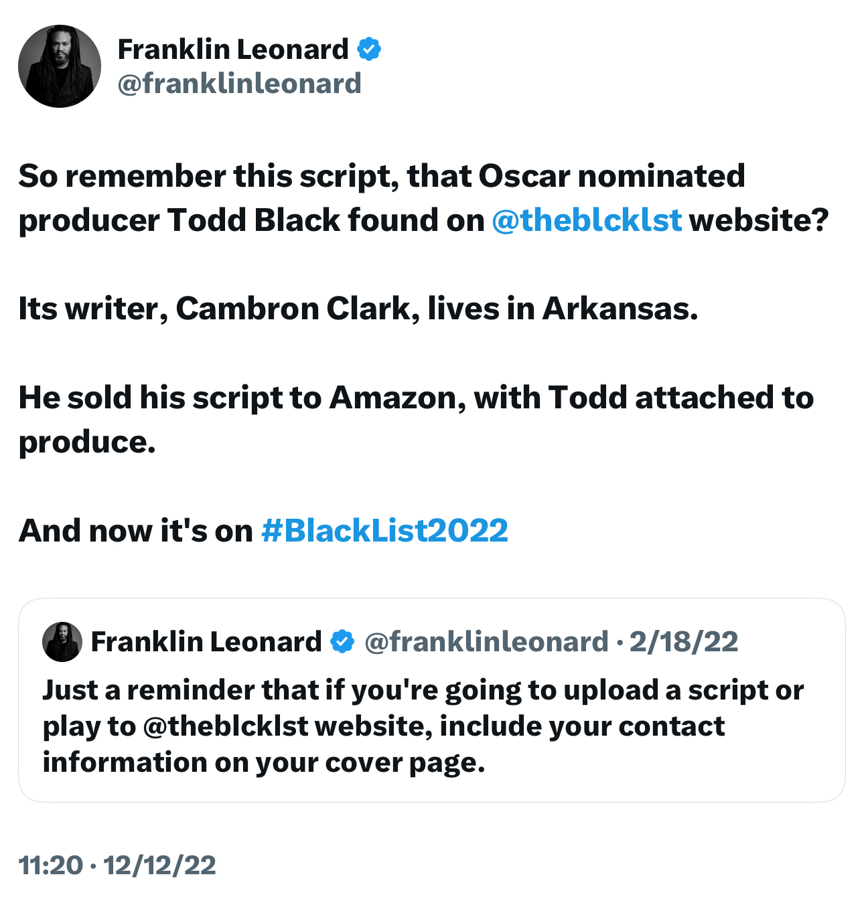Open Franklin Leonard's large profile avatar
The image size is (864, 901).
(60, 66)
